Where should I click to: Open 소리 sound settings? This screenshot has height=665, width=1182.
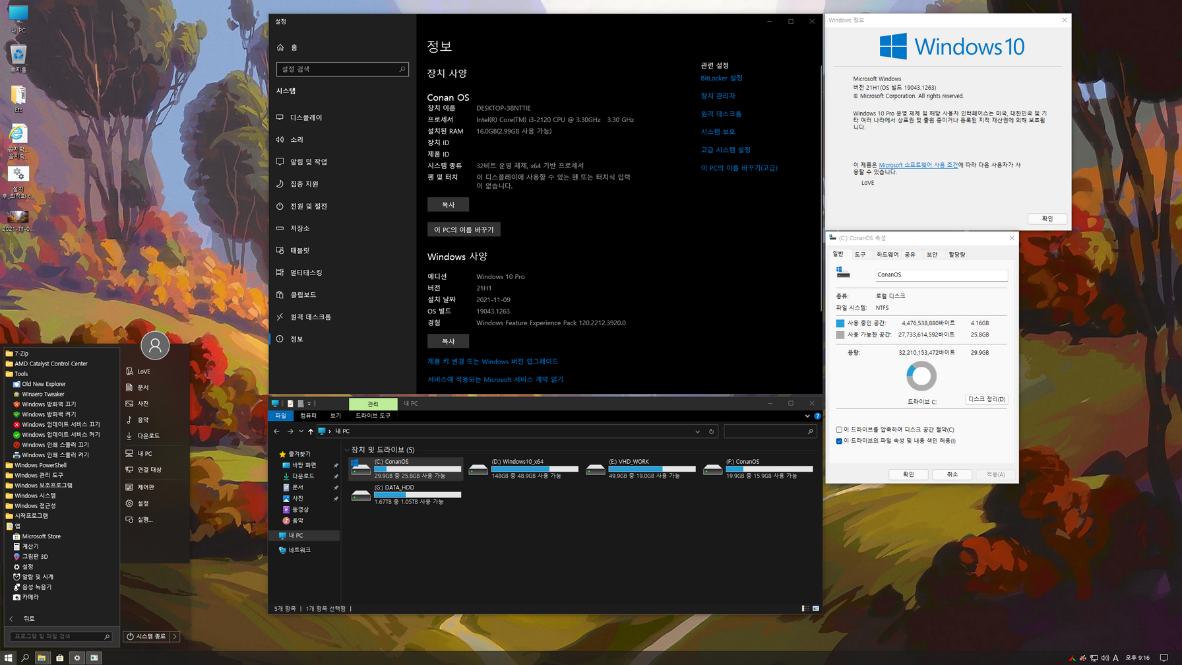(x=297, y=140)
